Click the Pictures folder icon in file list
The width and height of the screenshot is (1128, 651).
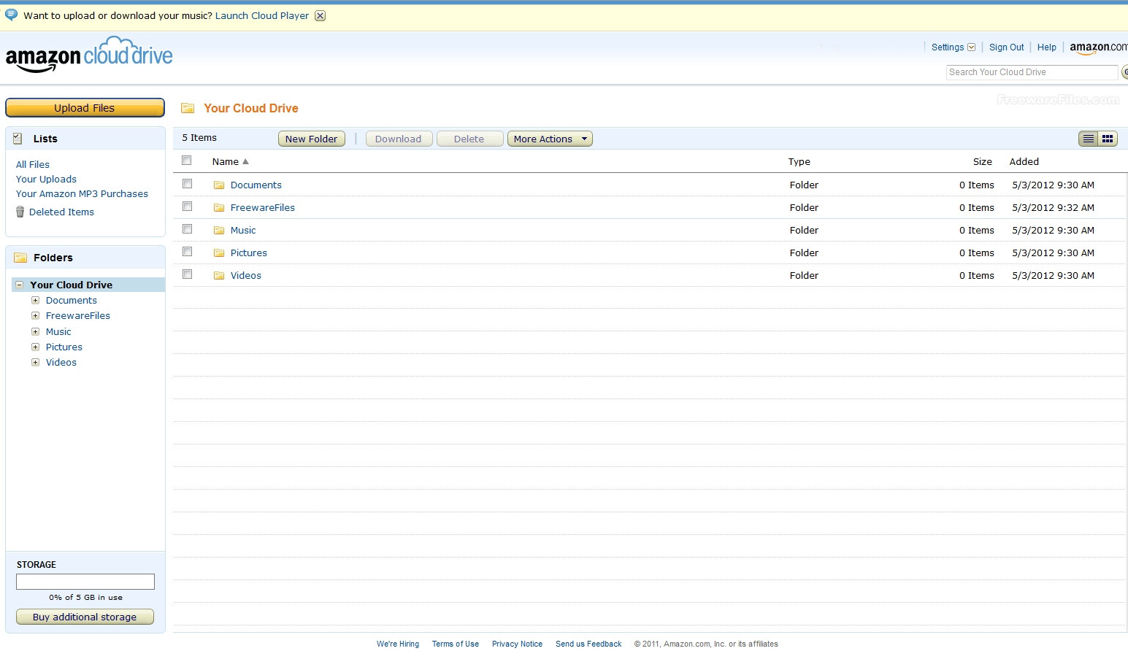(x=219, y=253)
